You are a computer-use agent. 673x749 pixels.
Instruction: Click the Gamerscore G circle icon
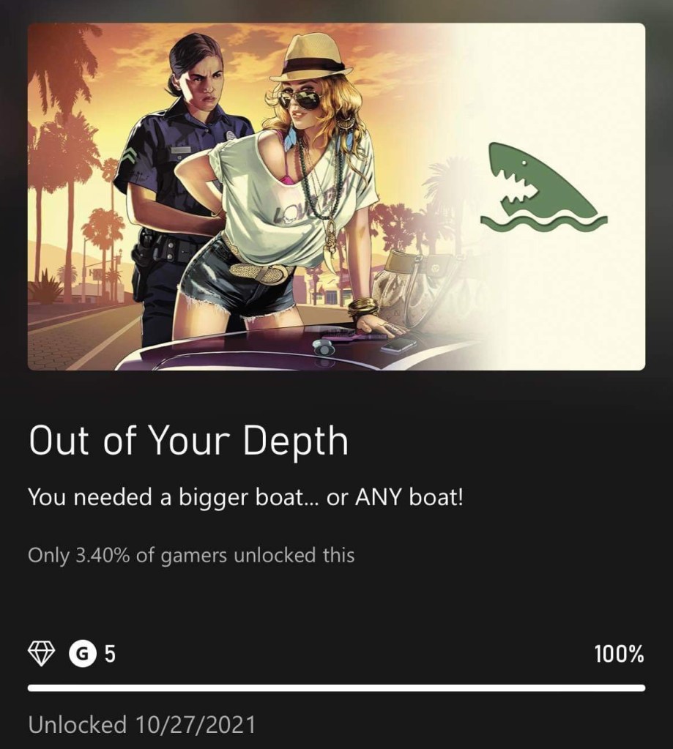pyautogui.click(x=83, y=654)
